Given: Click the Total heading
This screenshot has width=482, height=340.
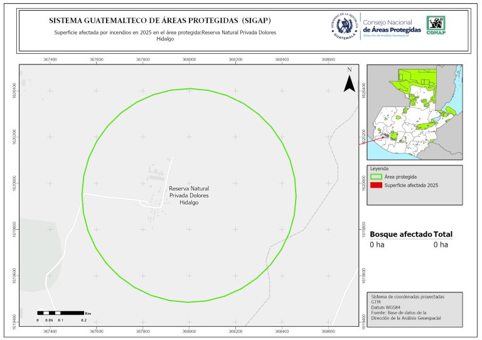Looking at the screenshot, I should (442, 234).
